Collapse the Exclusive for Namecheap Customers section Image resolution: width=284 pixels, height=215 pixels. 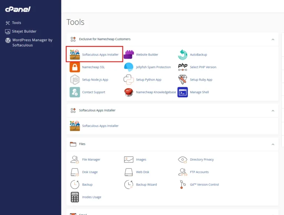pos(273,39)
